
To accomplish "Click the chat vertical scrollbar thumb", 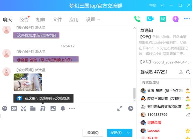I will click(x=134, y=93).
